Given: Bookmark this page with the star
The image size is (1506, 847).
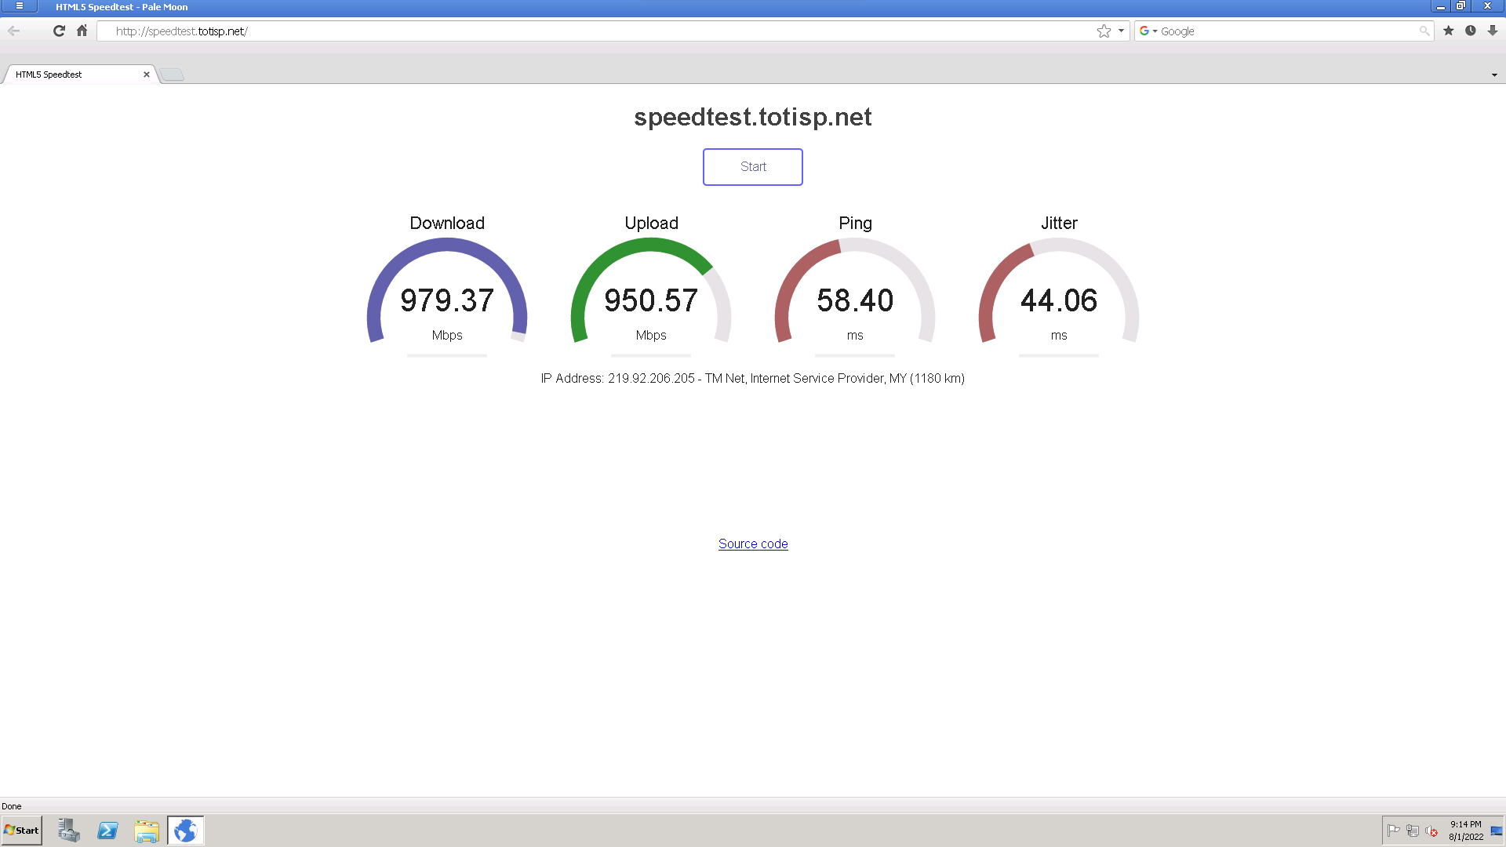Looking at the screenshot, I should [1104, 31].
